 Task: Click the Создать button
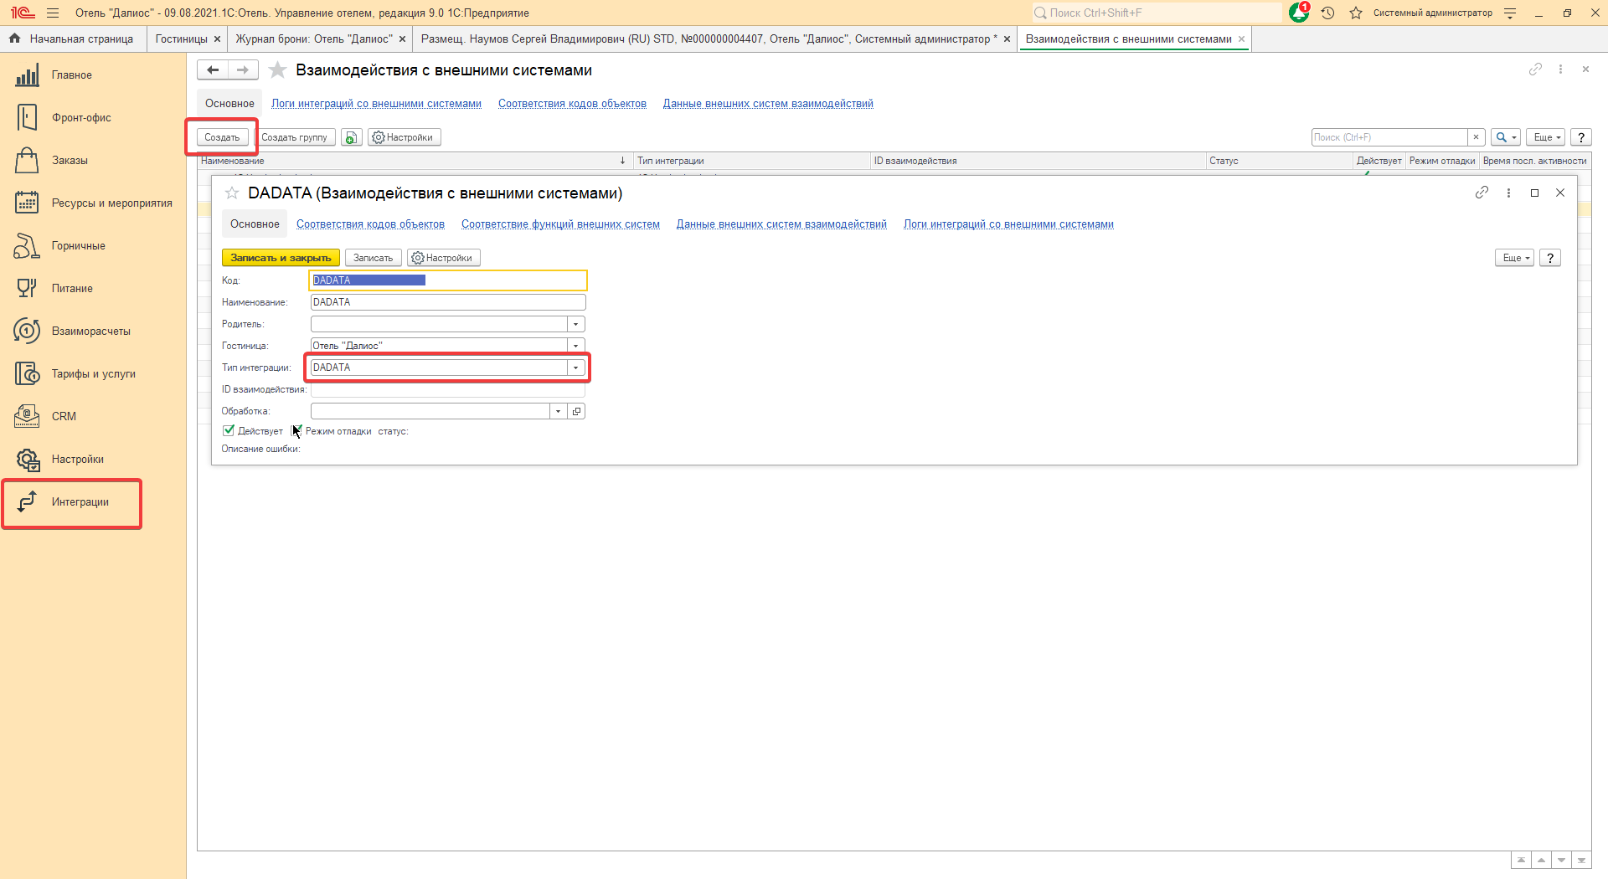[222, 137]
